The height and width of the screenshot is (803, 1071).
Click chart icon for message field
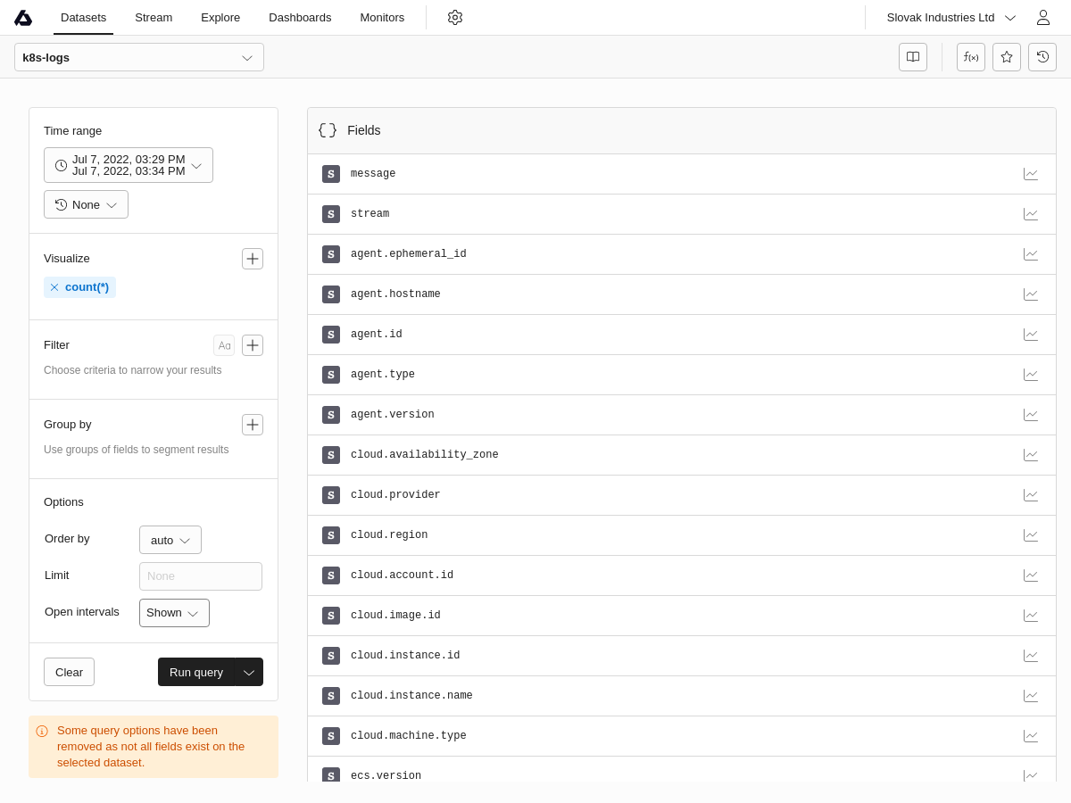[1031, 174]
